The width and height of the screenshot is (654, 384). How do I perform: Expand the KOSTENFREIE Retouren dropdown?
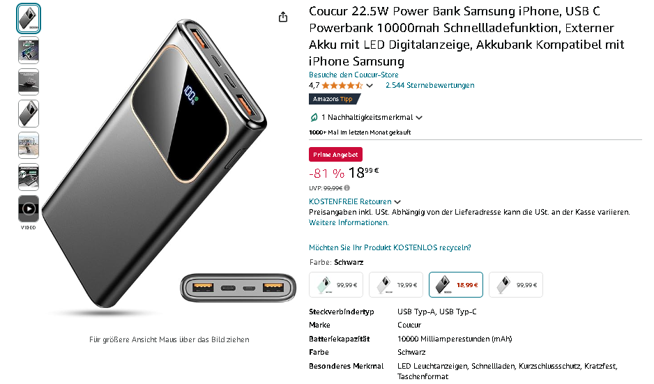354,202
